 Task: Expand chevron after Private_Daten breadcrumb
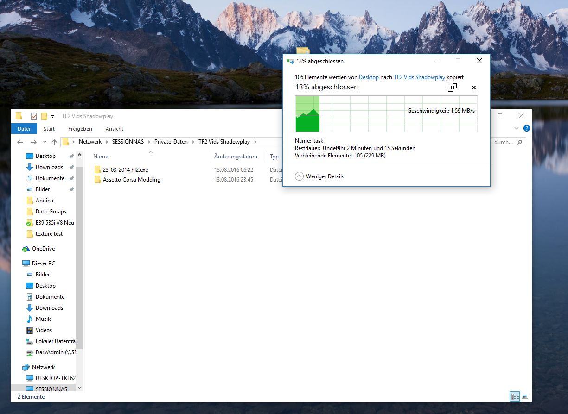click(193, 142)
